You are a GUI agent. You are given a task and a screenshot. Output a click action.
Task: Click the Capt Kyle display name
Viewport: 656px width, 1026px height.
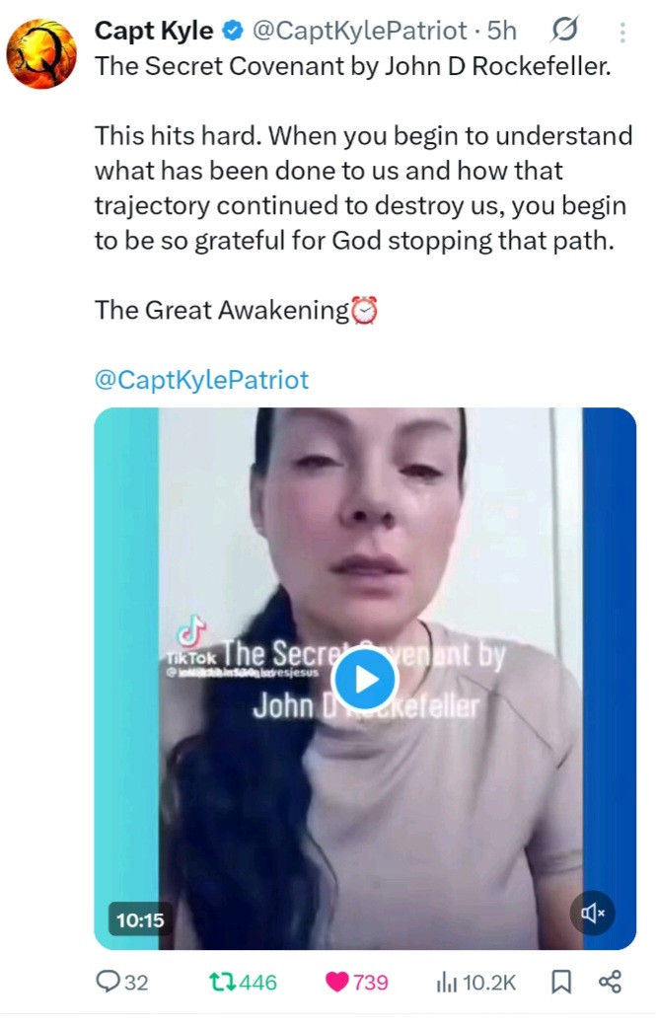pos(154,31)
